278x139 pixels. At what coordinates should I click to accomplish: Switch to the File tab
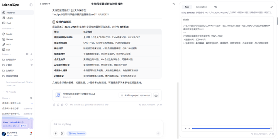(x=215, y=7)
